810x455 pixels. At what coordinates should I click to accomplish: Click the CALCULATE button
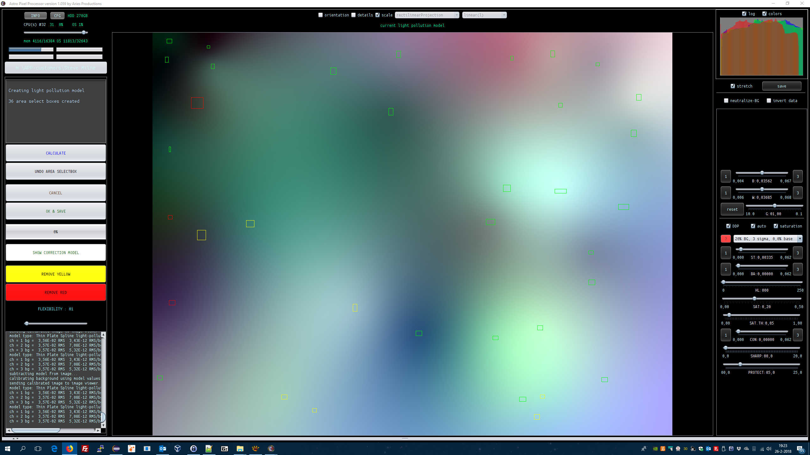pos(56,153)
